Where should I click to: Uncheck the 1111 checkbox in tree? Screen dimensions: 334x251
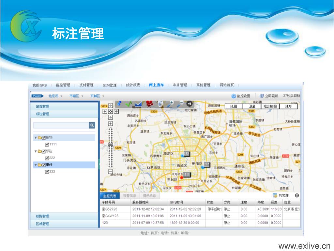click(47, 144)
